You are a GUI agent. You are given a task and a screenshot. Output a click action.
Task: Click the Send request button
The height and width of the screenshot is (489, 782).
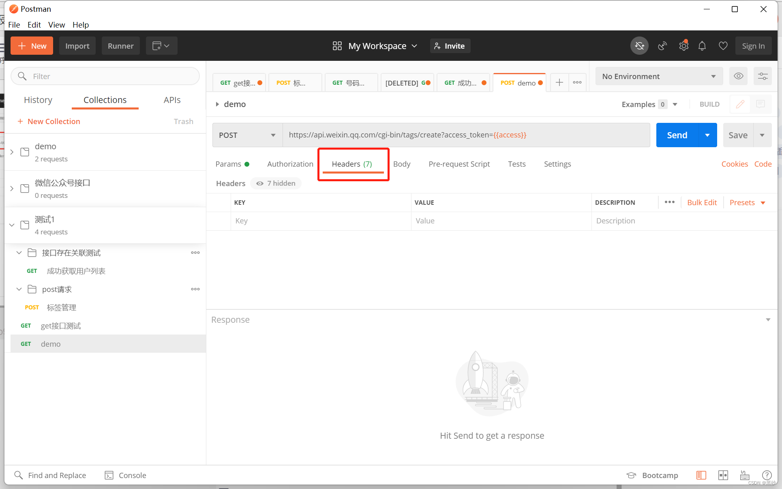[x=677, y=134]
